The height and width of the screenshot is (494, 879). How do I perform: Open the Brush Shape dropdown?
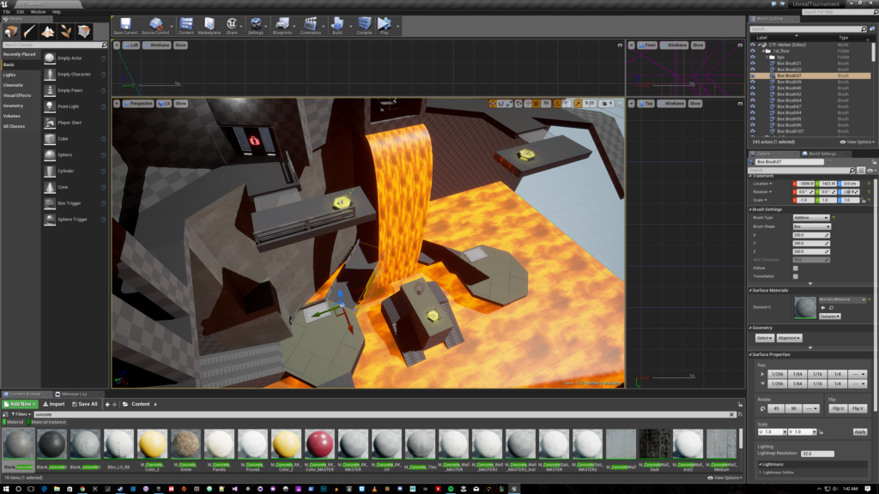tap(811, 226)
